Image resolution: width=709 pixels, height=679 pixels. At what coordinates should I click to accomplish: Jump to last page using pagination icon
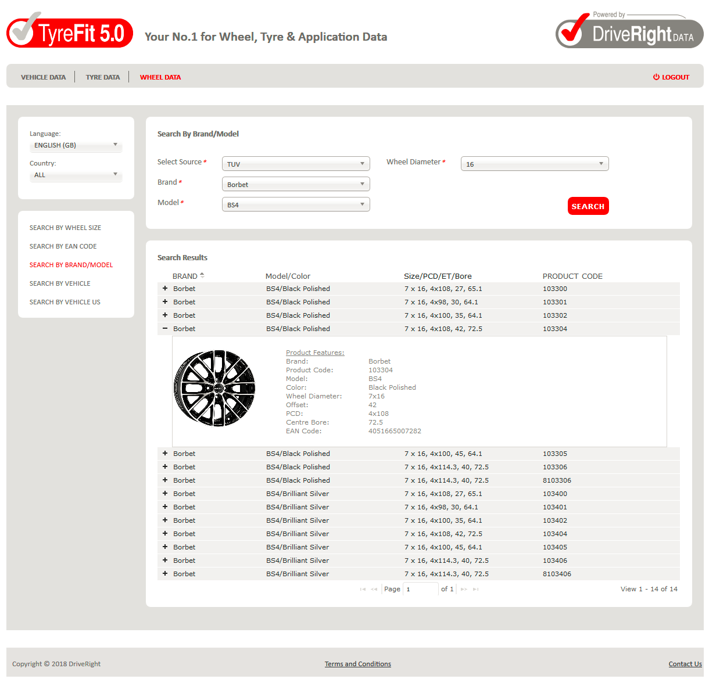click(x=475, y=588)
